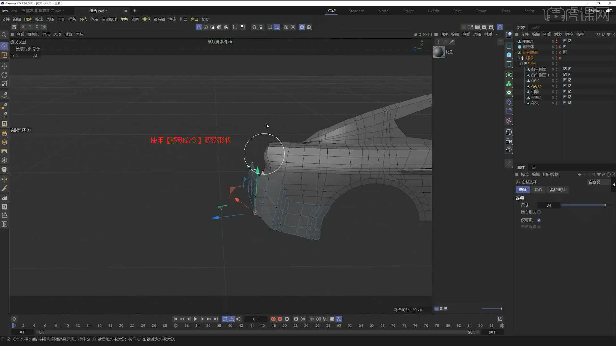Open the 自定义 dropdown in attributes
This screenshot has height=346, width=616.
pyautogui.click(x=598, y=182)
